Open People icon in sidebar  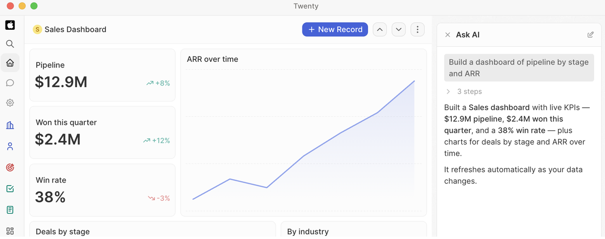click(x=10, y=146)
